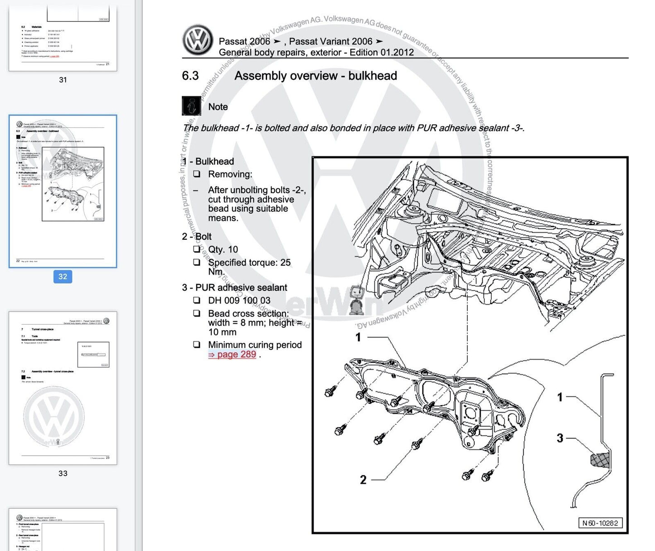This screenshot has height=551, width=655.
Task: Click the Volkswagen watermark on the page 33 thumbnail
Action: click(53, 416)
